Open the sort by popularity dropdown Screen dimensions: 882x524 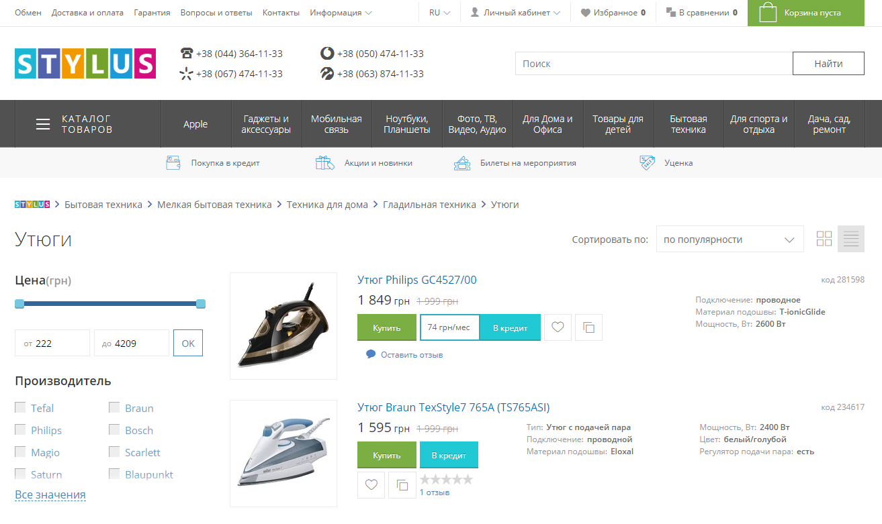point(730,240)
